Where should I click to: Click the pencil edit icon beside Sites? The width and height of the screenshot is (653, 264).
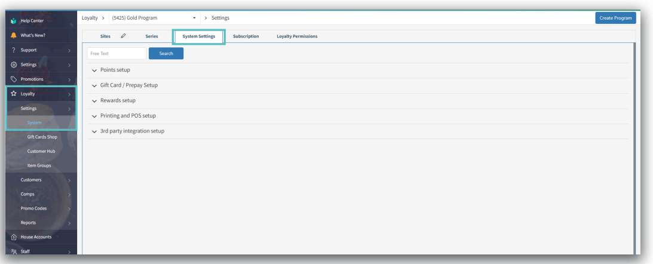pos(123,36)
